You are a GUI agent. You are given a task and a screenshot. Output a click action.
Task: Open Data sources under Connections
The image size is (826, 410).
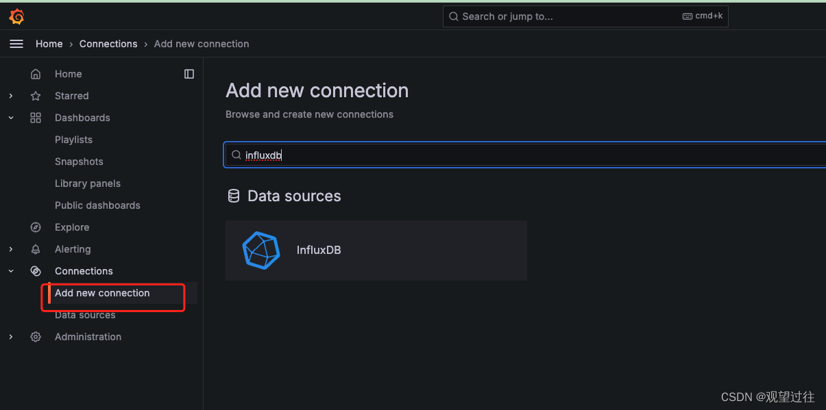pyautogui.click(x=85, y=315)
